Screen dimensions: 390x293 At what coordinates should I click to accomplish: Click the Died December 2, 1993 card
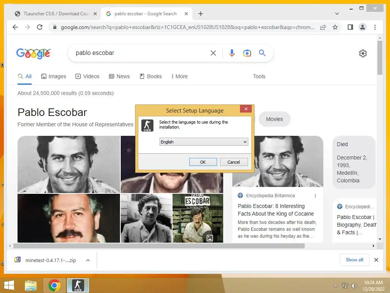[354, 162]
